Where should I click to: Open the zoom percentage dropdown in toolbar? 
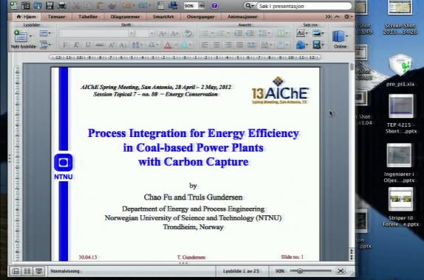coord(202,6)
